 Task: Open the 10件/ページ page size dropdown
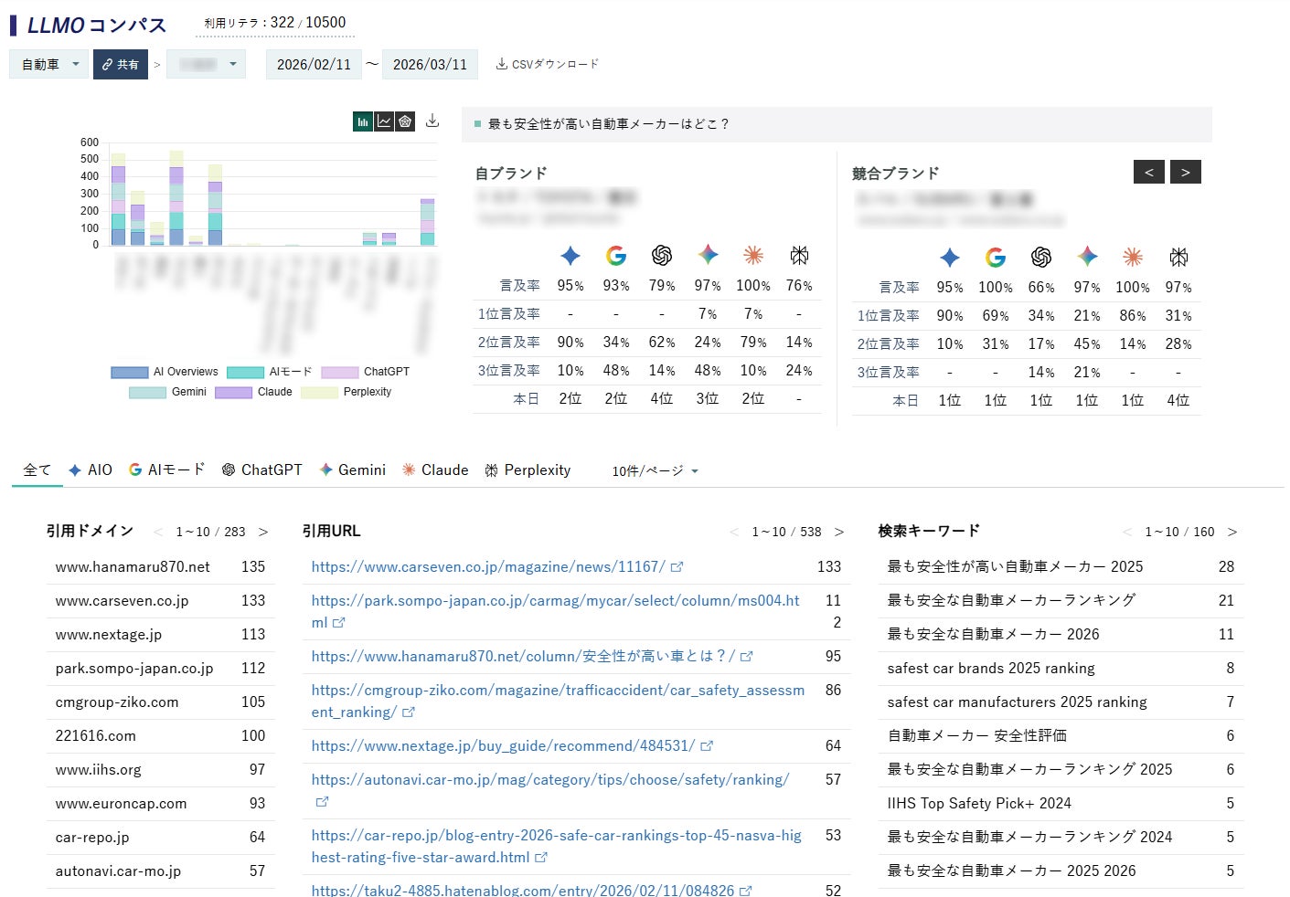pos(656,471)
